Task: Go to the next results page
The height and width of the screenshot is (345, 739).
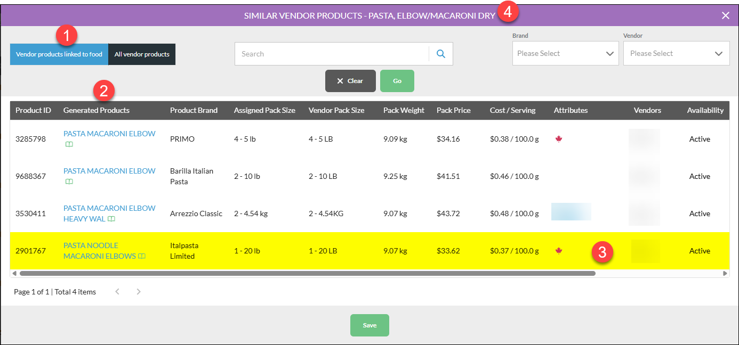Action: click(x=139, y=292)
